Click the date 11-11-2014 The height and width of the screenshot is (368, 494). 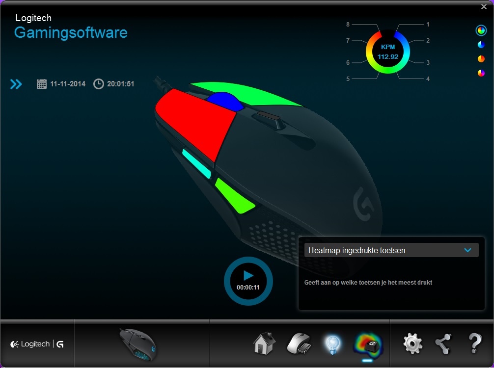[x=68, y=84]
